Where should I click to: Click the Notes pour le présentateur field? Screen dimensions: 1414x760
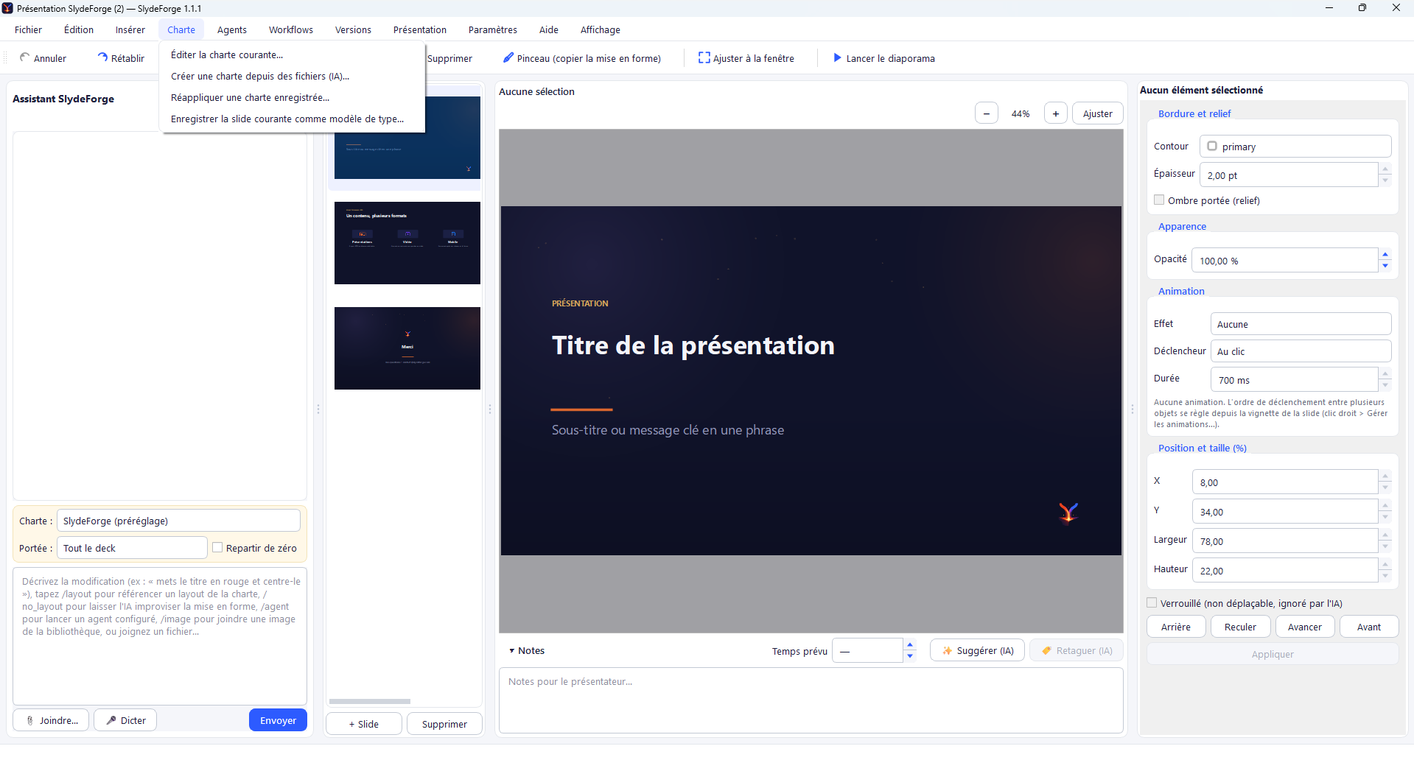[x=811, y=700]
